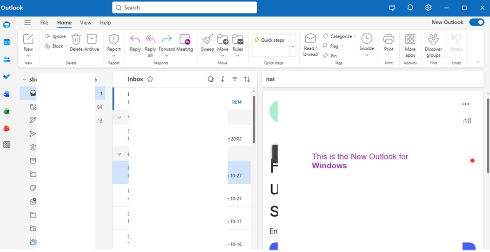490x252 pixels.
Task: Open Settings gear icon
Action: pos(429,8)
